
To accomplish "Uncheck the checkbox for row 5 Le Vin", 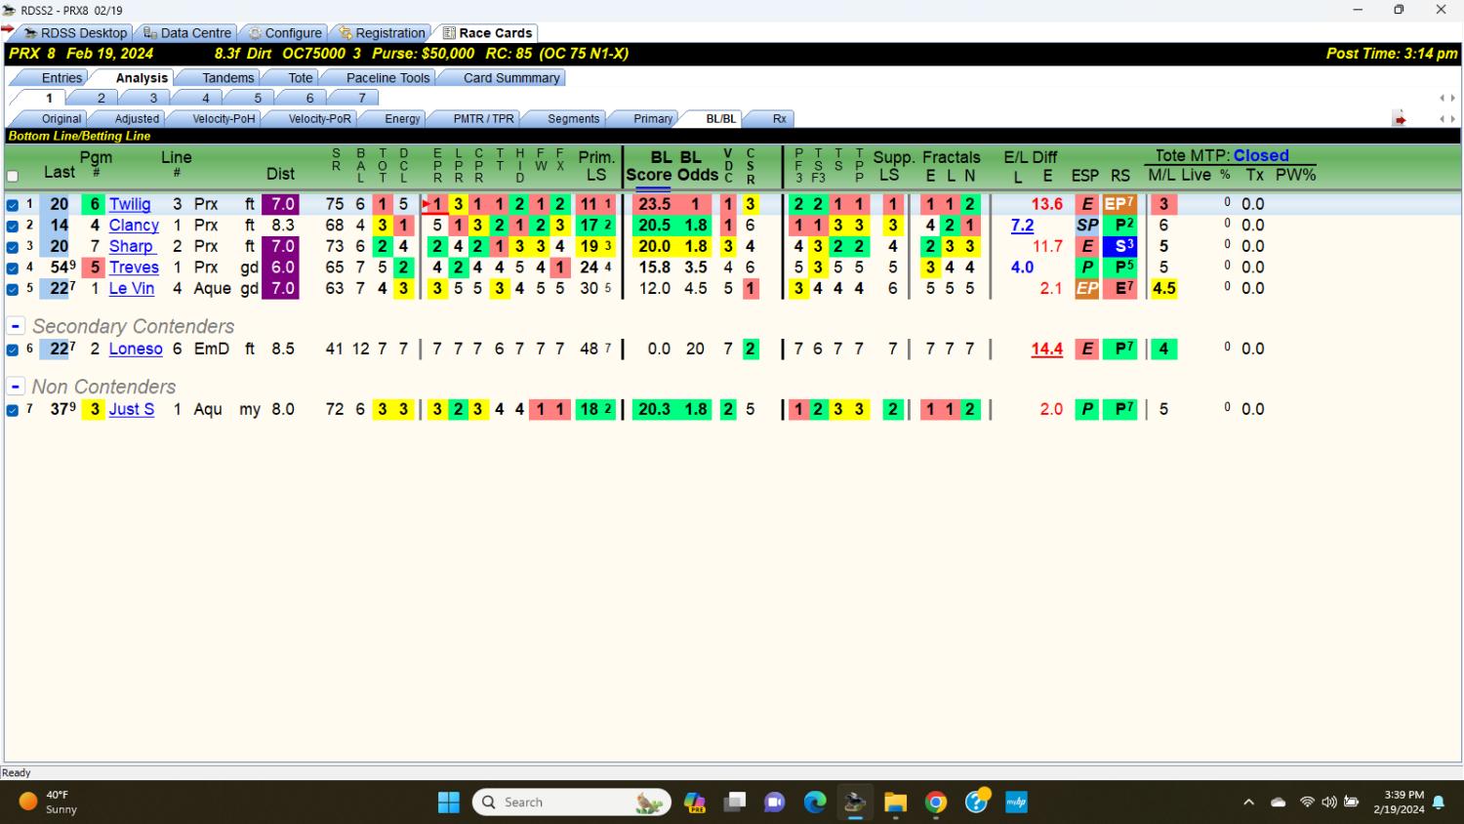I will pyautogui.click(x=13, y=289).
